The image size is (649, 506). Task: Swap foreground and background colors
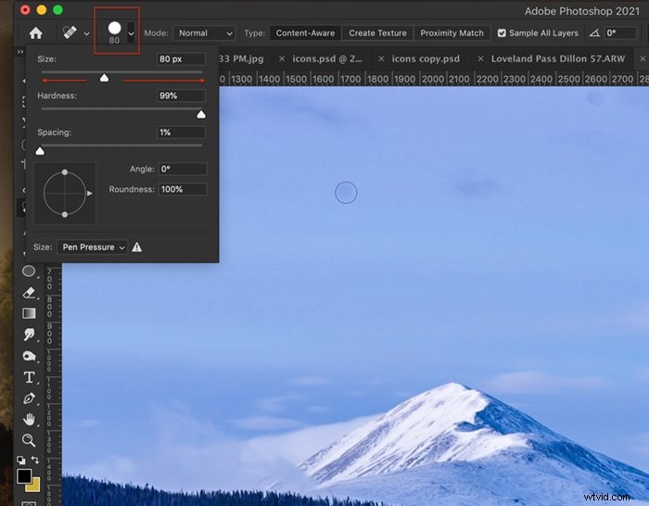[x=35, y=460]
